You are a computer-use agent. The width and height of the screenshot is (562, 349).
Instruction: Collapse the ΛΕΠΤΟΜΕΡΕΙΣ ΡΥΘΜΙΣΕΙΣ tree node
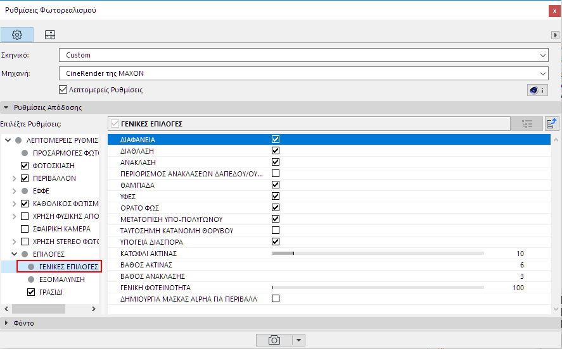click(x=8, y=140)
